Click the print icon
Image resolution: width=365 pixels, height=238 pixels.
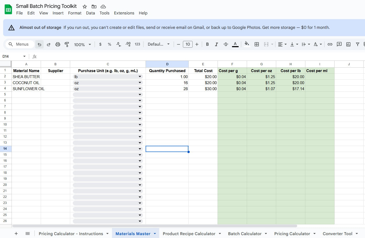tap(58, 44)
